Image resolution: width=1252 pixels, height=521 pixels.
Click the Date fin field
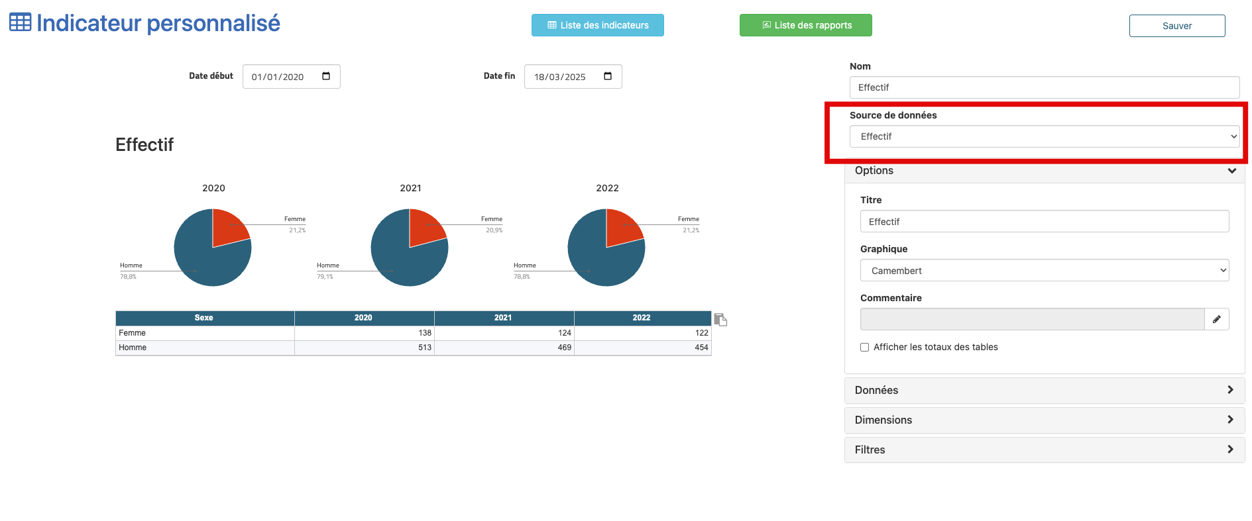573,76
